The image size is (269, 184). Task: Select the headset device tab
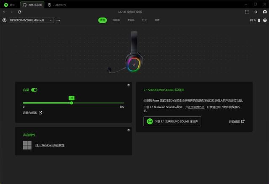click(32, 5)
